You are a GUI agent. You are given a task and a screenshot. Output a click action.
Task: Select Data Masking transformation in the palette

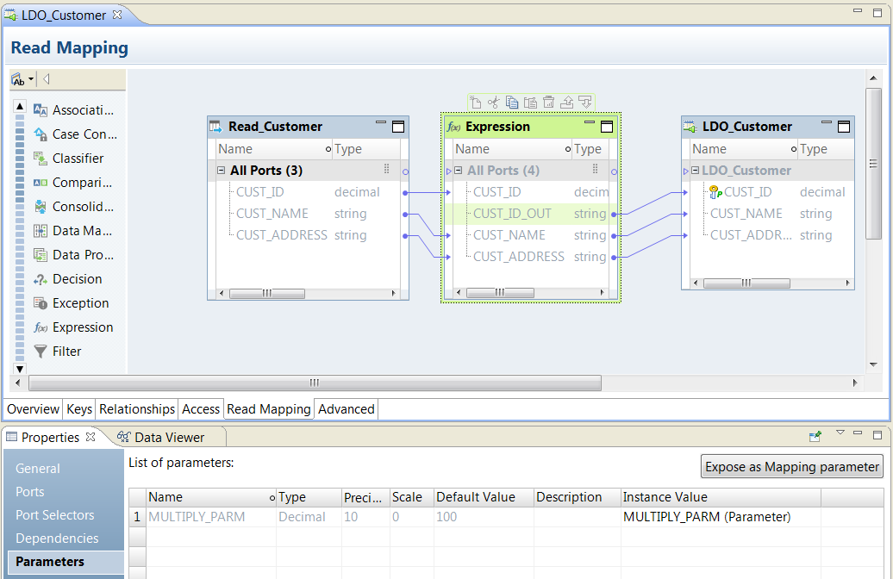73,231
